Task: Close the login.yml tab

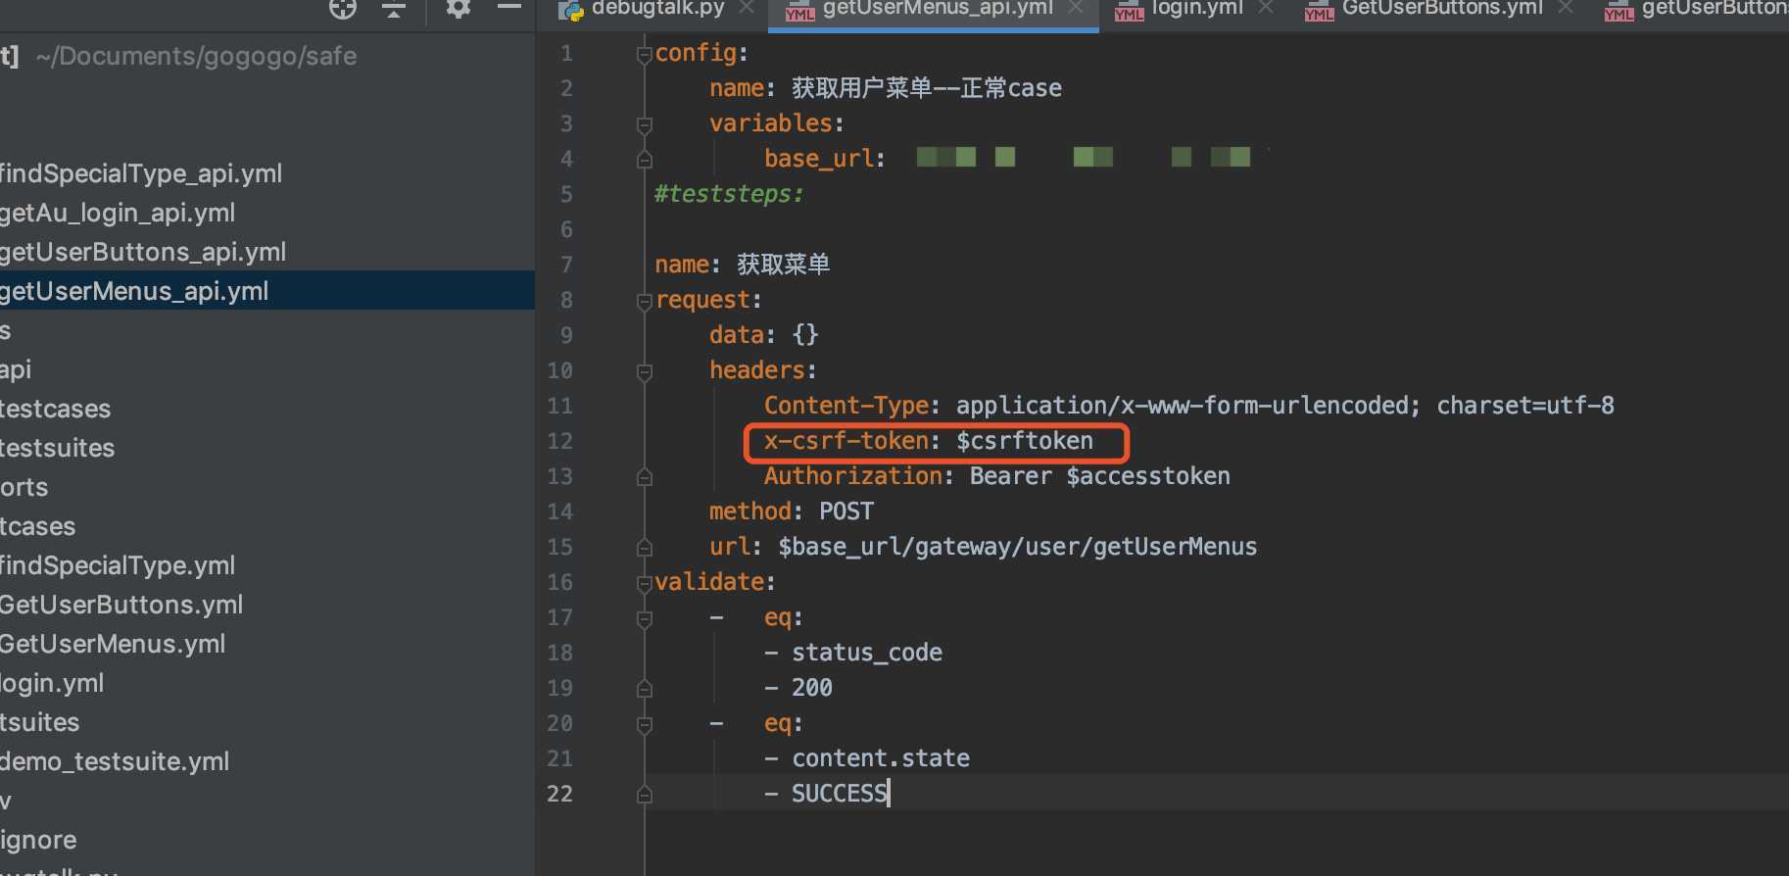Action: coord(1266,8)
